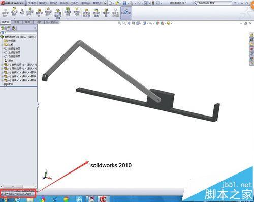Switch to the 办公室产品 ribbon tab
Viewport: 254px width, 202px height.
[x=52, y=22]
